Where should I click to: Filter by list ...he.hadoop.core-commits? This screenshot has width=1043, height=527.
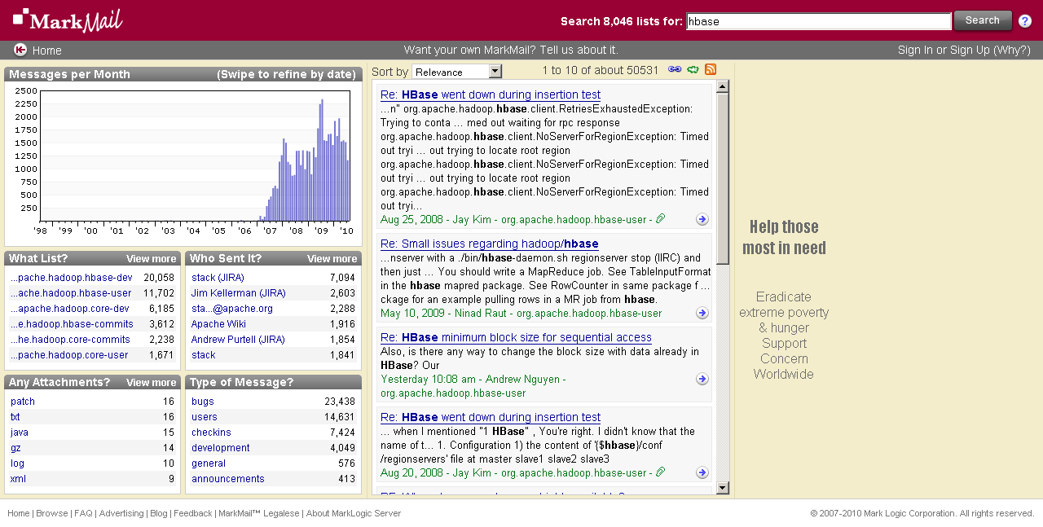coord(70,340)
